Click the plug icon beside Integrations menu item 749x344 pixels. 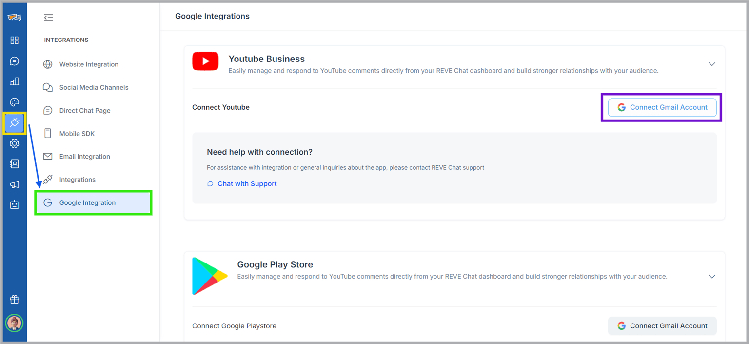[48, 180]
